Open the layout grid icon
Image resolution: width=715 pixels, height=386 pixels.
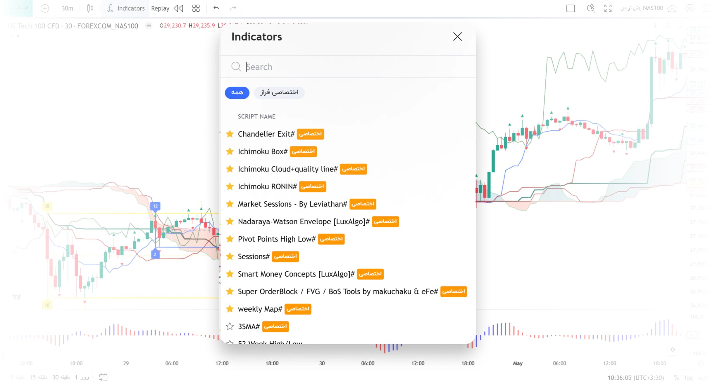[196, 8]
